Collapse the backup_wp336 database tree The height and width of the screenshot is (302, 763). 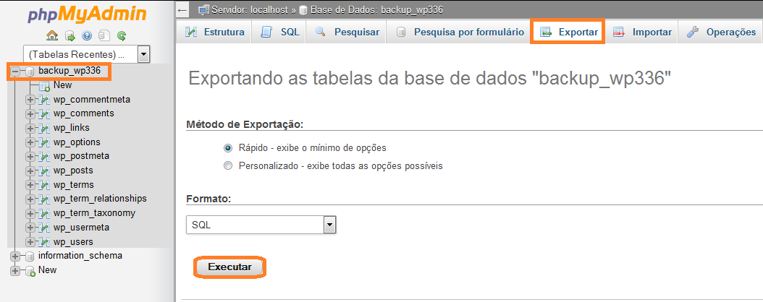[x=15, y=72]
